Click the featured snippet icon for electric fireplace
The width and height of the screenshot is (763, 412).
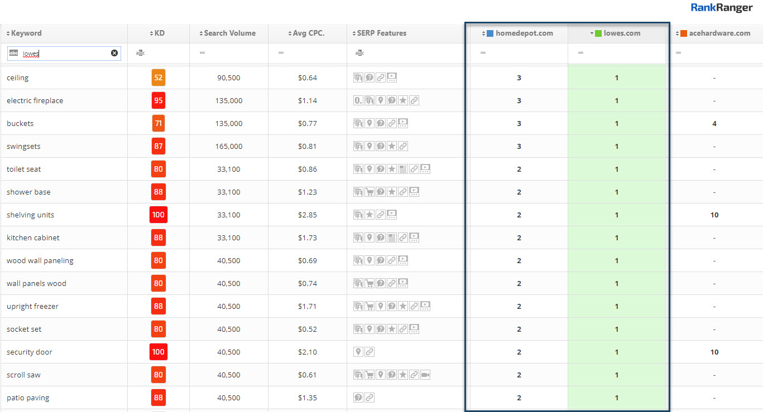pos(358,100)
